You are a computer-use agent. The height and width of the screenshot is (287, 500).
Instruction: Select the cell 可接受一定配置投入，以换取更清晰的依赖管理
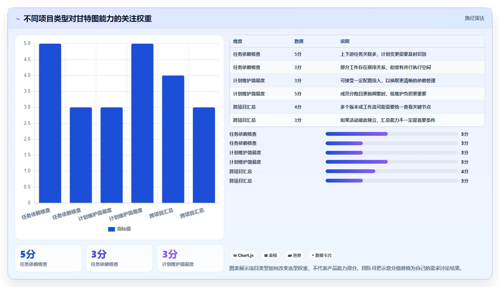coord(388,81)
